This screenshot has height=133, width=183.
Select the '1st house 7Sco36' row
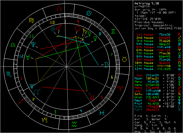pos(159,35)
